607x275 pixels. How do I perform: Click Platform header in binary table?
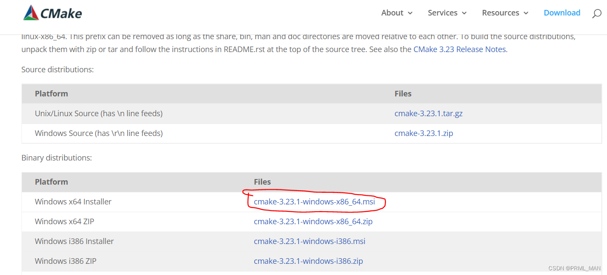coord(51,182)
